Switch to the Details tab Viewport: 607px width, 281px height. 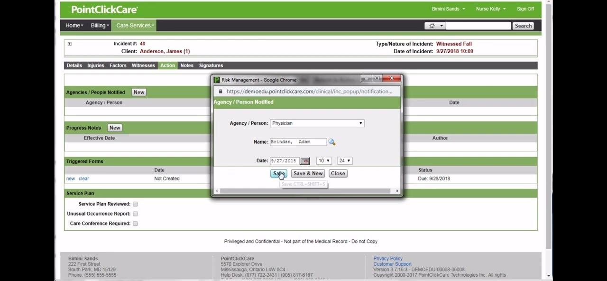[74, 66]
